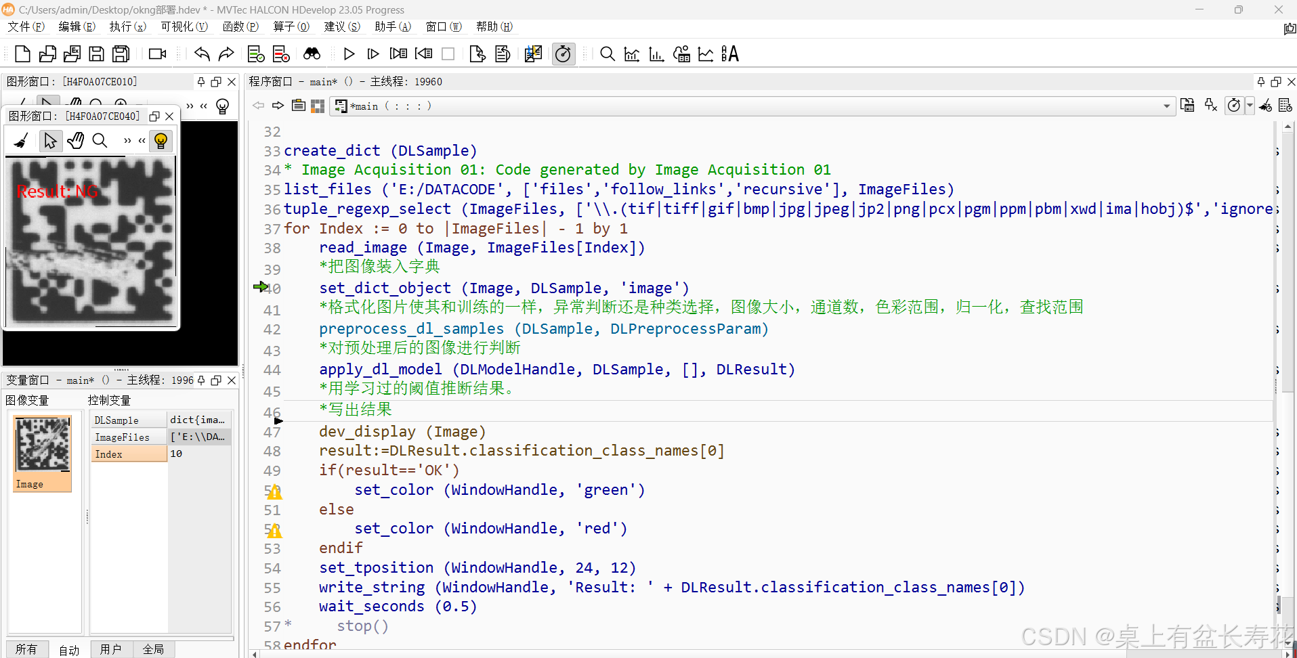Run the program with Play button
Viewport: 1297px width, 658px height.
coord(349,54)
